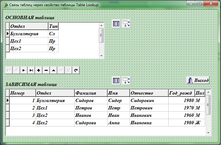The width and height of the screenshot is (221, 145).
Task: Select the Сидорович patronymic cell
Action: [x=149, y=100]
